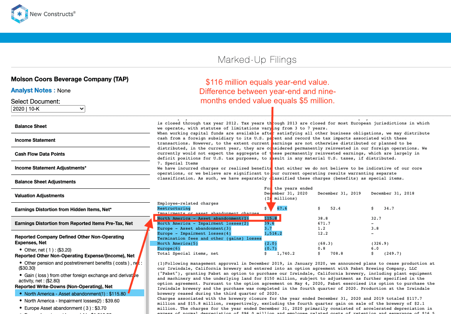Select Earnings Distortion from Hidden Items, Net*
451x314 pixels.
point(81,209)
